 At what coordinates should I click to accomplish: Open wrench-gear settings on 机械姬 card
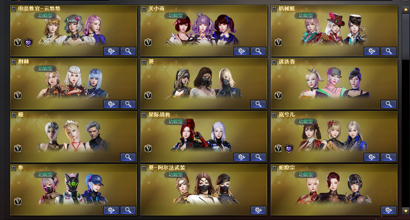click(x=372, y=51)
